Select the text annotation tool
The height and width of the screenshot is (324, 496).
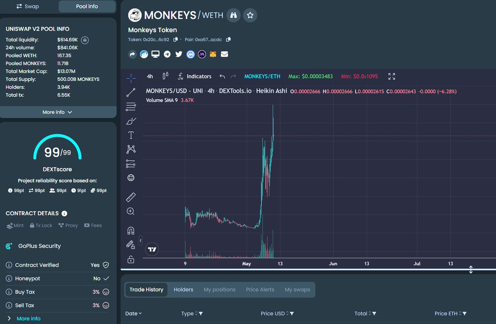131,135
